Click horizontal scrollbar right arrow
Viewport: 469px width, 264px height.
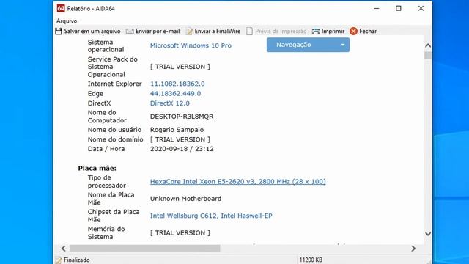tap(413, 249)
